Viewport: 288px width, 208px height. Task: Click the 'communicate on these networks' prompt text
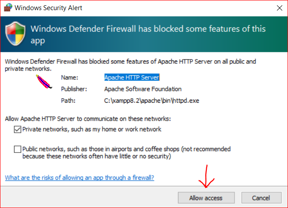click(87, 119)
